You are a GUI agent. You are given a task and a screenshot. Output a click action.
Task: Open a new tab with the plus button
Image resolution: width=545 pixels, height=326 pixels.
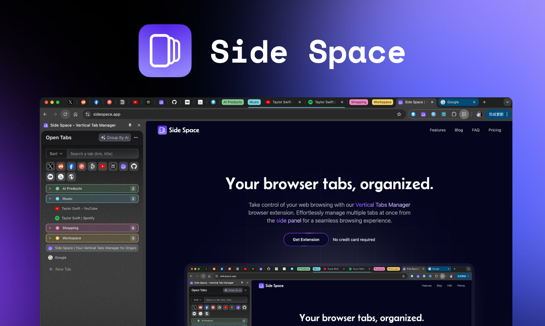(x=484, y=102)
